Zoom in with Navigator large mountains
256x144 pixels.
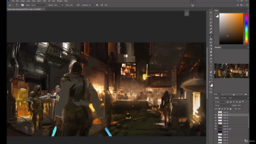click(246, 94)
